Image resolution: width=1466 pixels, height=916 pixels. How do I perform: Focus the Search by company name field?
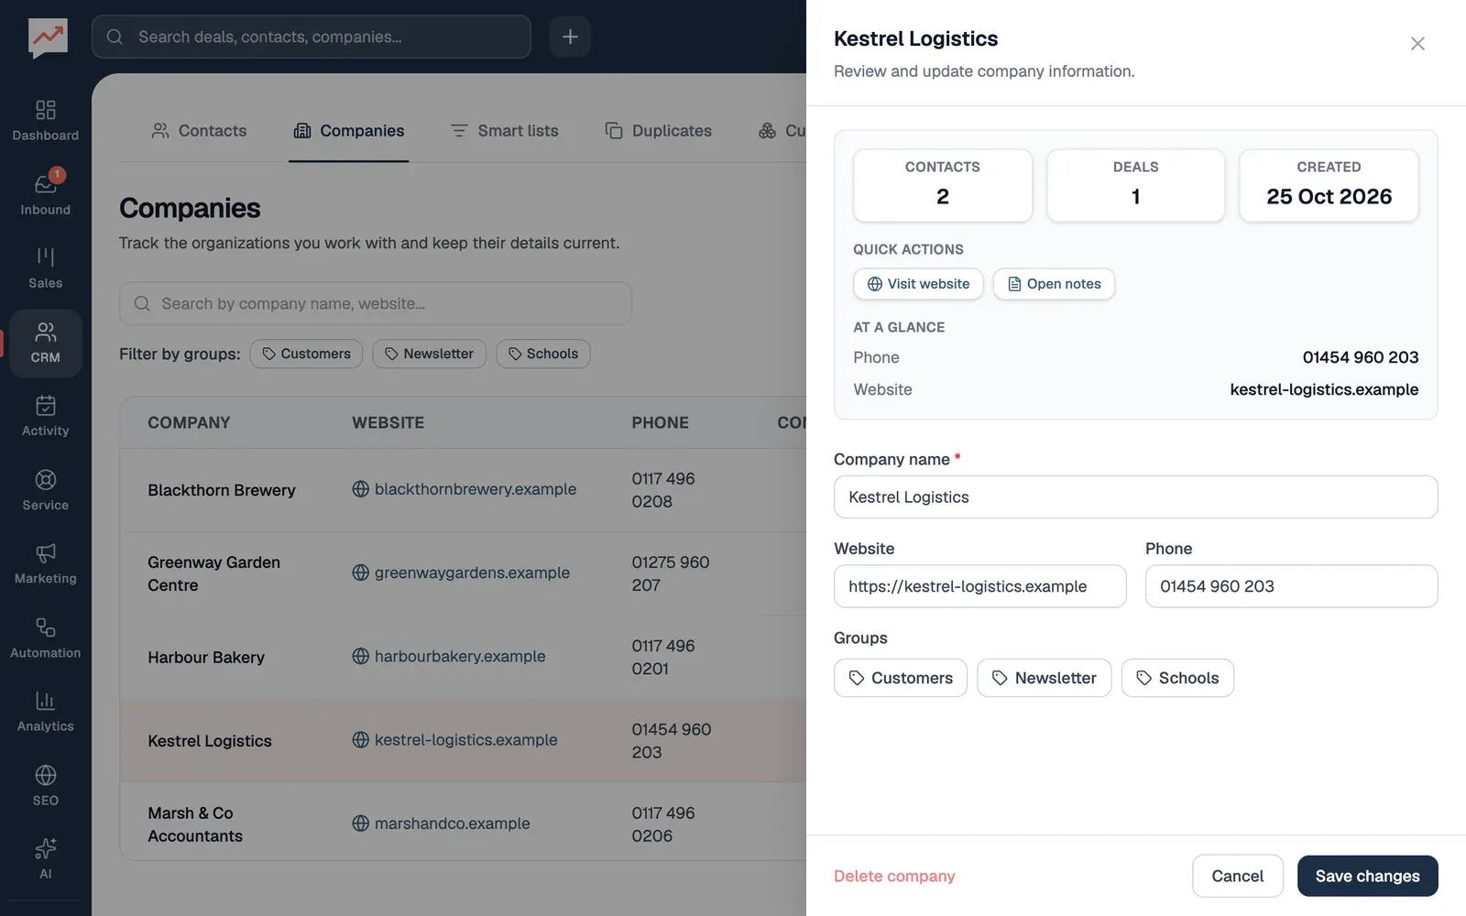[376, 303]
